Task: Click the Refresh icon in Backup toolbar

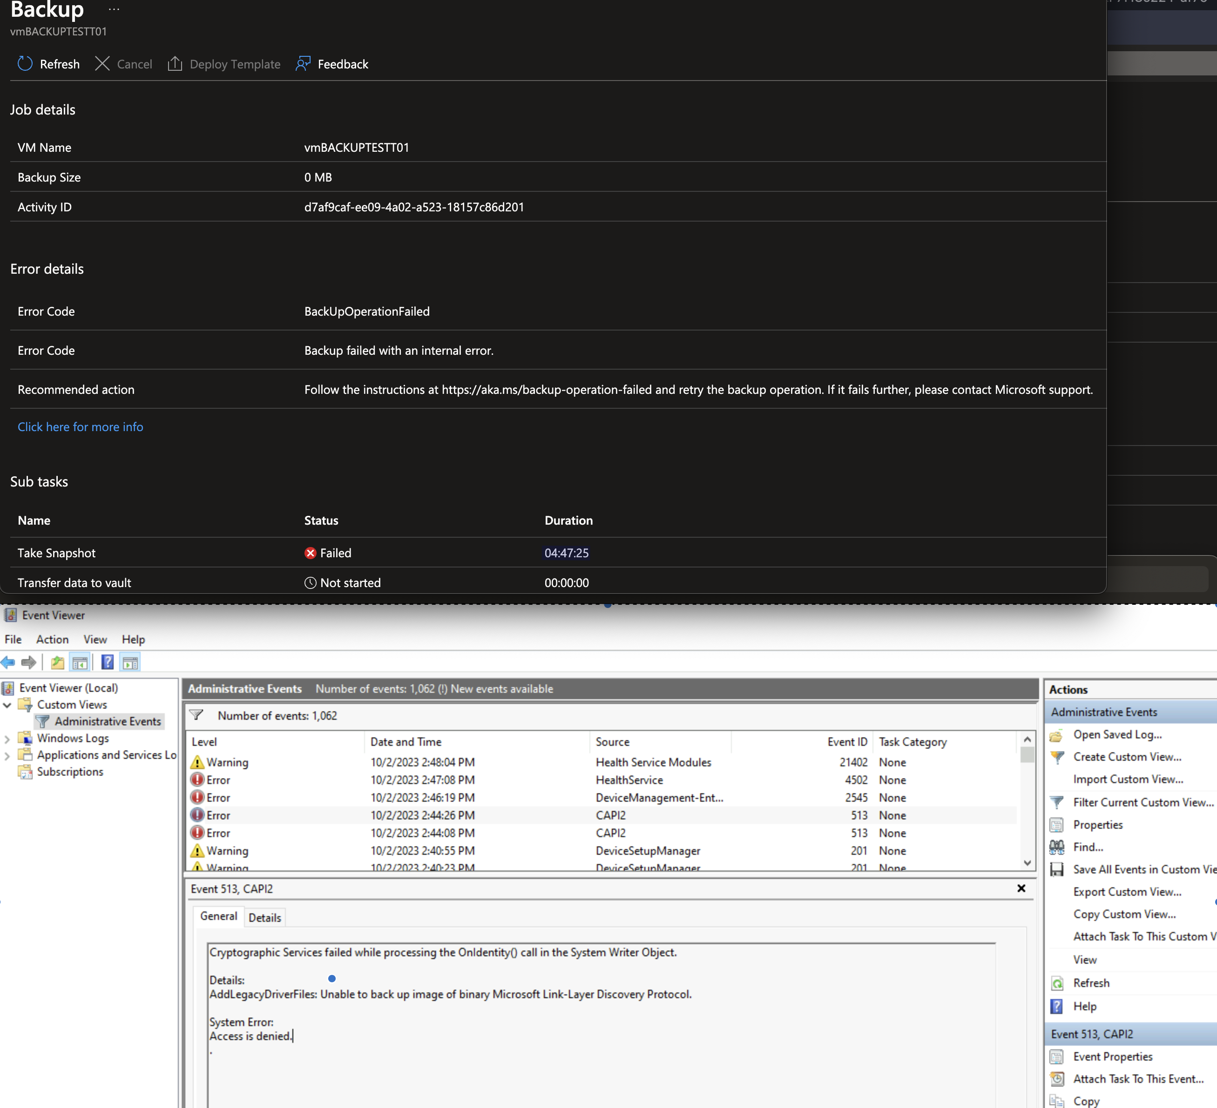Action: (x=25, y=64)
